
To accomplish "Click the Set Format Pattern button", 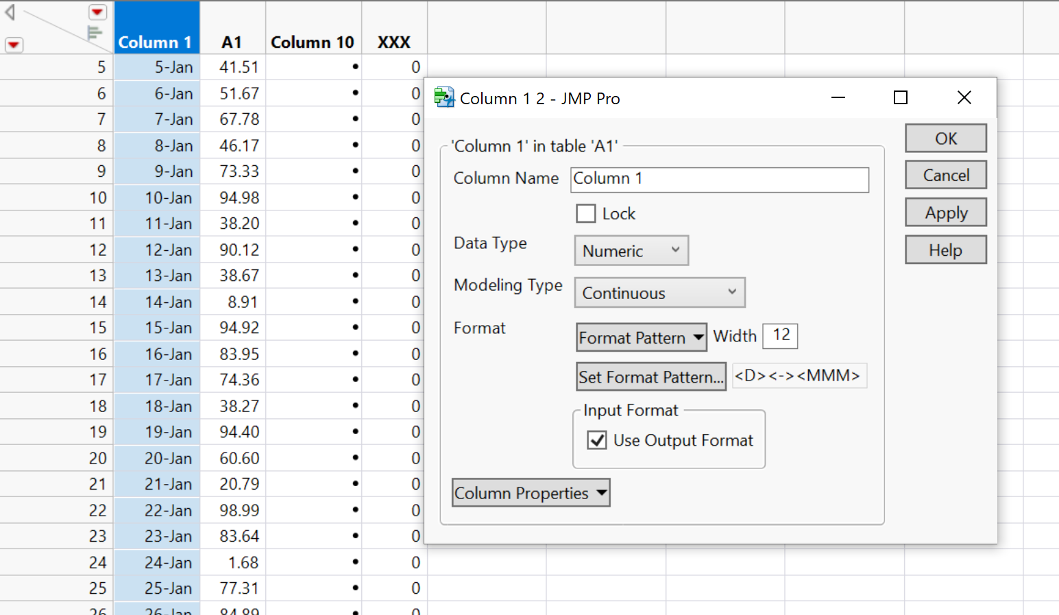I will pos(650,377).
